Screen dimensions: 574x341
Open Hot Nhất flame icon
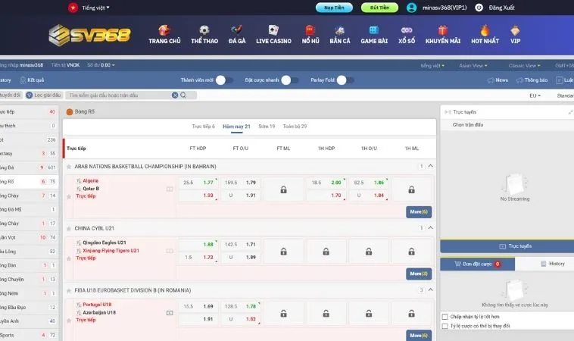pos(485,30)
